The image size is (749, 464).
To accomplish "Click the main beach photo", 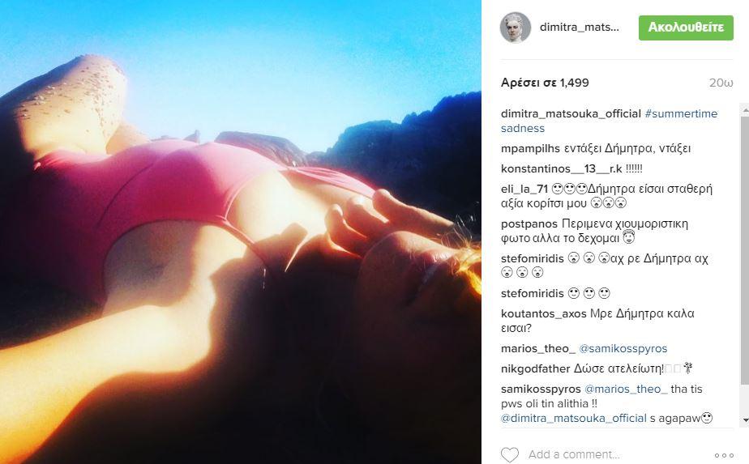I will tap(241, 232).
